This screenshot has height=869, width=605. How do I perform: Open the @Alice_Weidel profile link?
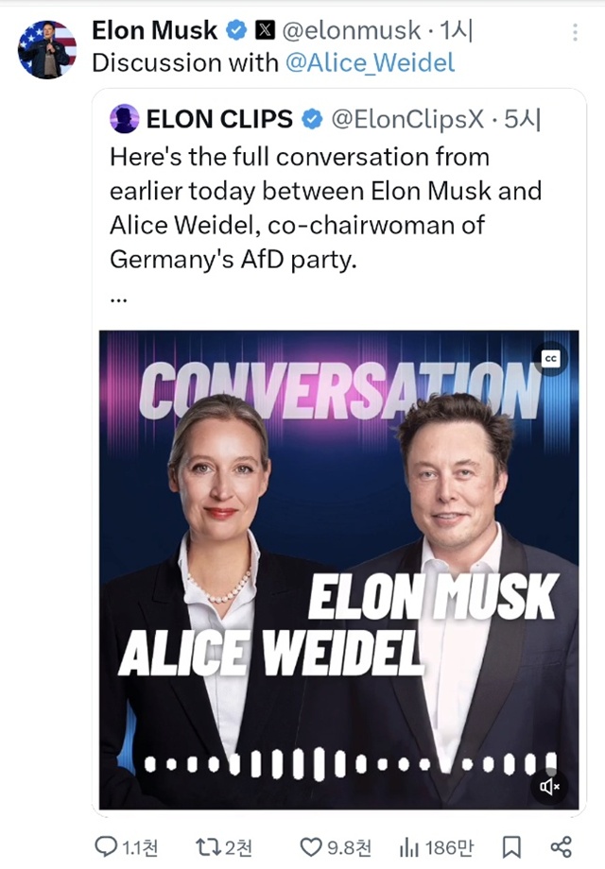click(372, 62)
